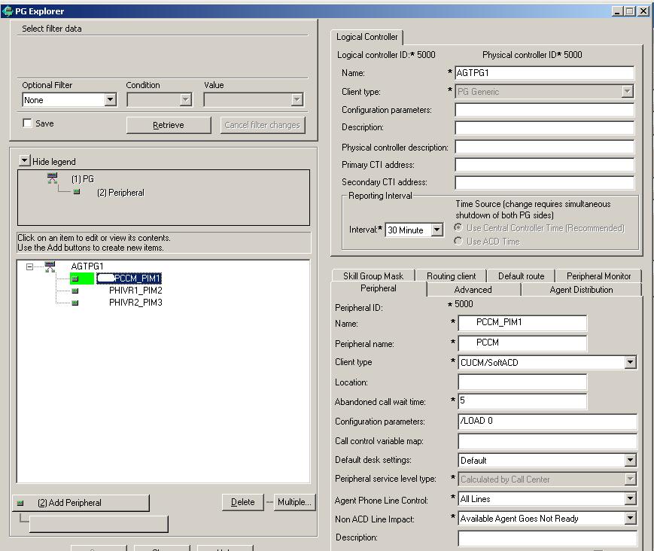Select the Peripheral tab

pos(379,288)
